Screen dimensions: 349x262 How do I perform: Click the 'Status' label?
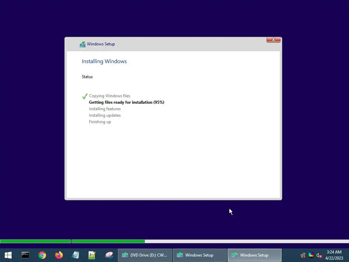click(87, 77)
